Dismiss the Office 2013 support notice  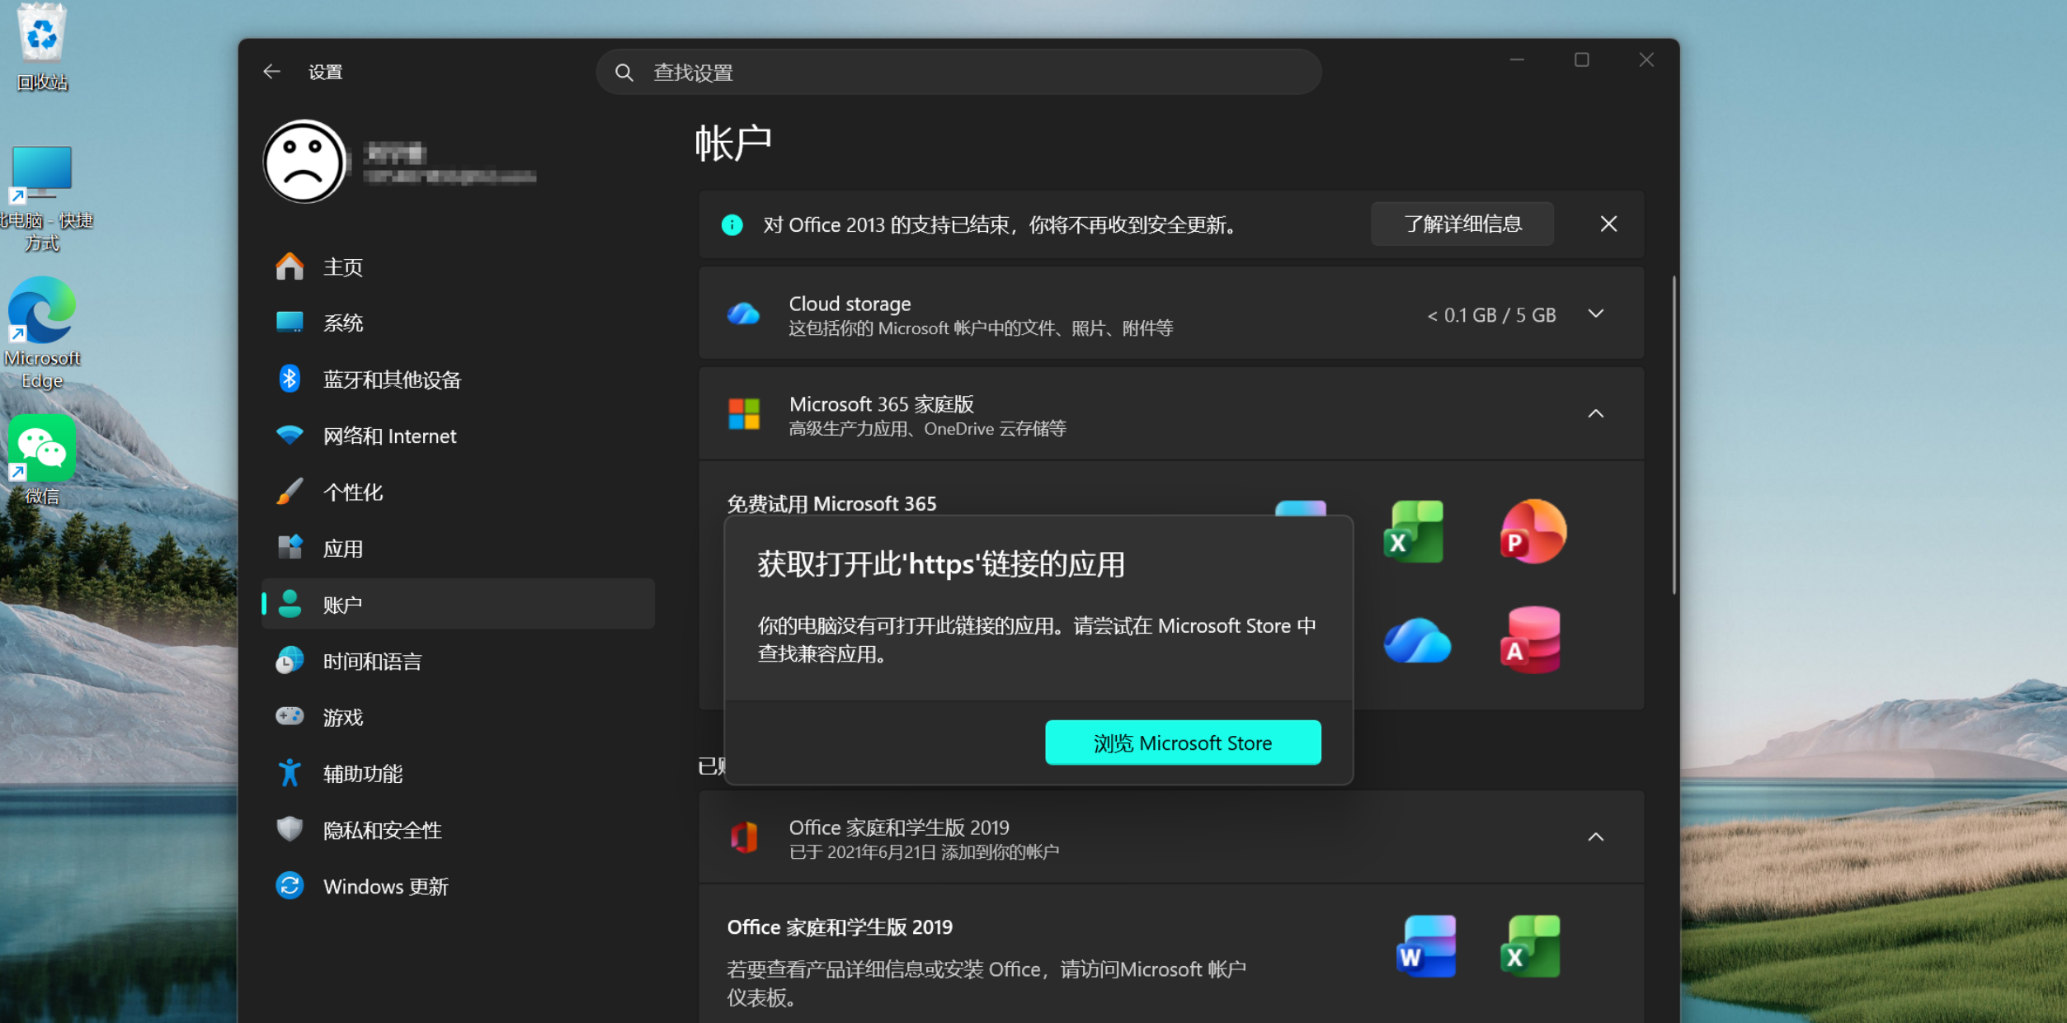[x=1608, y=224]
